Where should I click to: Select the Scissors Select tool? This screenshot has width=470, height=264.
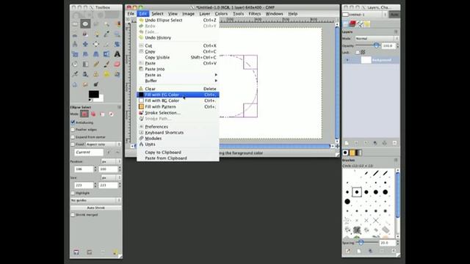tap(75, 34)
